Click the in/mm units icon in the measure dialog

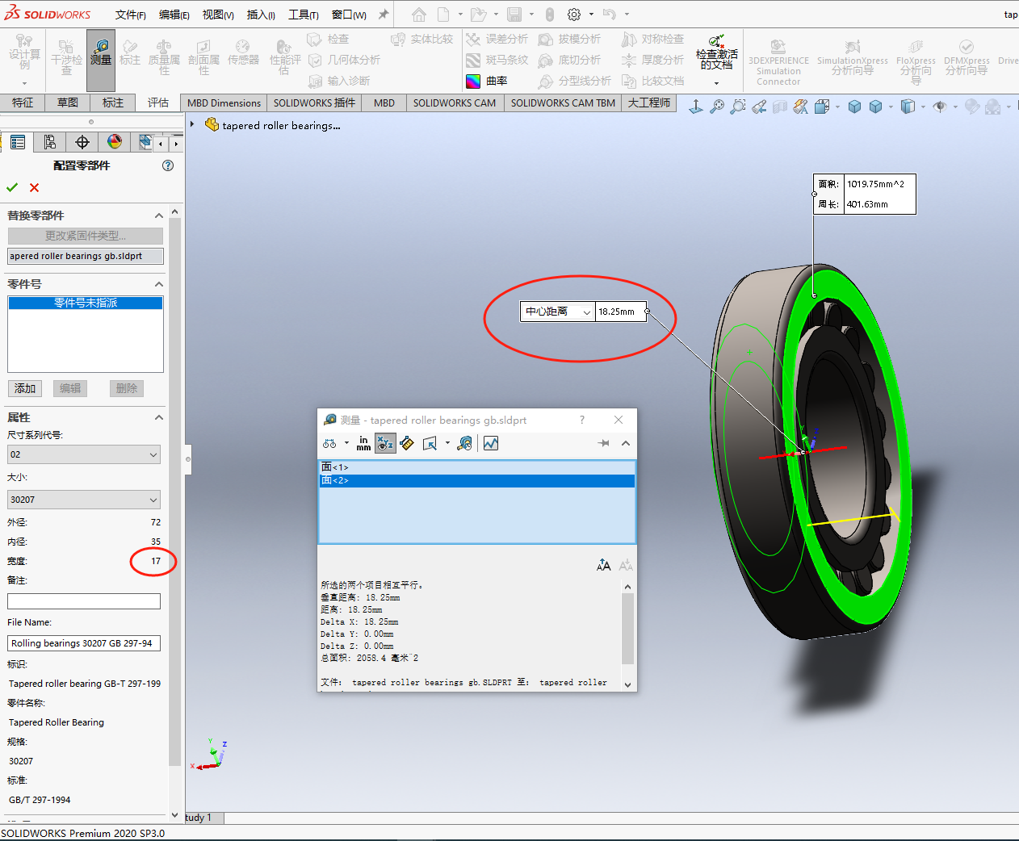[x=363, y=443]
